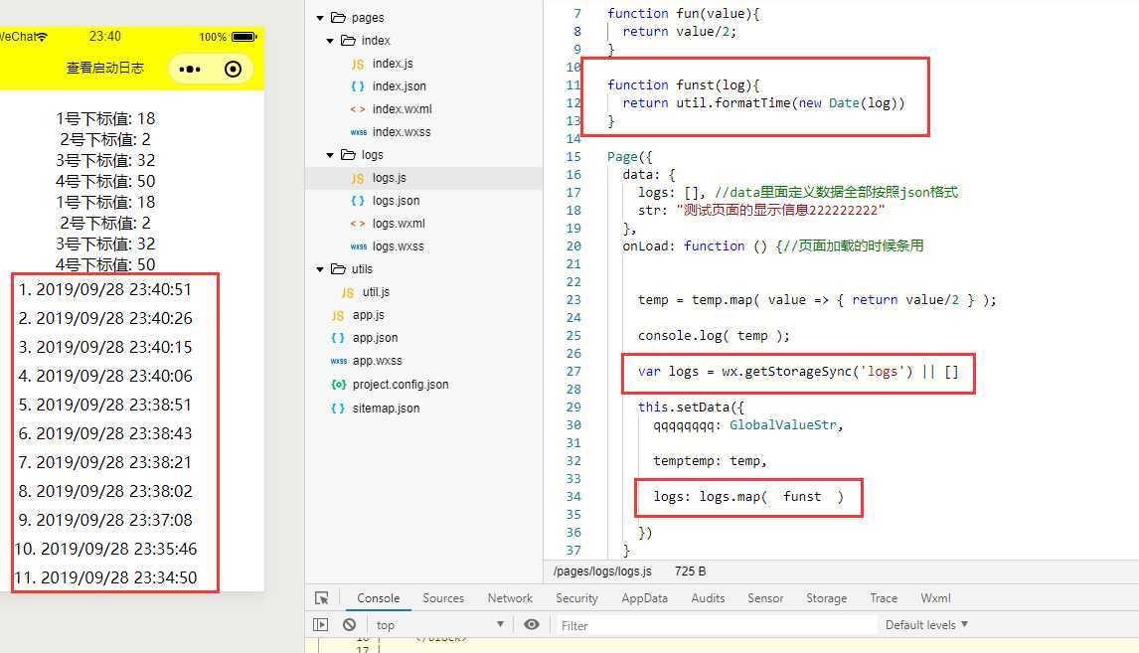1139x653 pixels.
Task: Open index.wxss in the file tree
Action: pos(402,132)
